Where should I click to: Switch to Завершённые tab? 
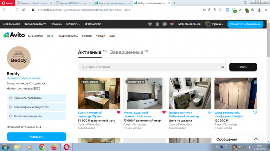pos(127,52)
